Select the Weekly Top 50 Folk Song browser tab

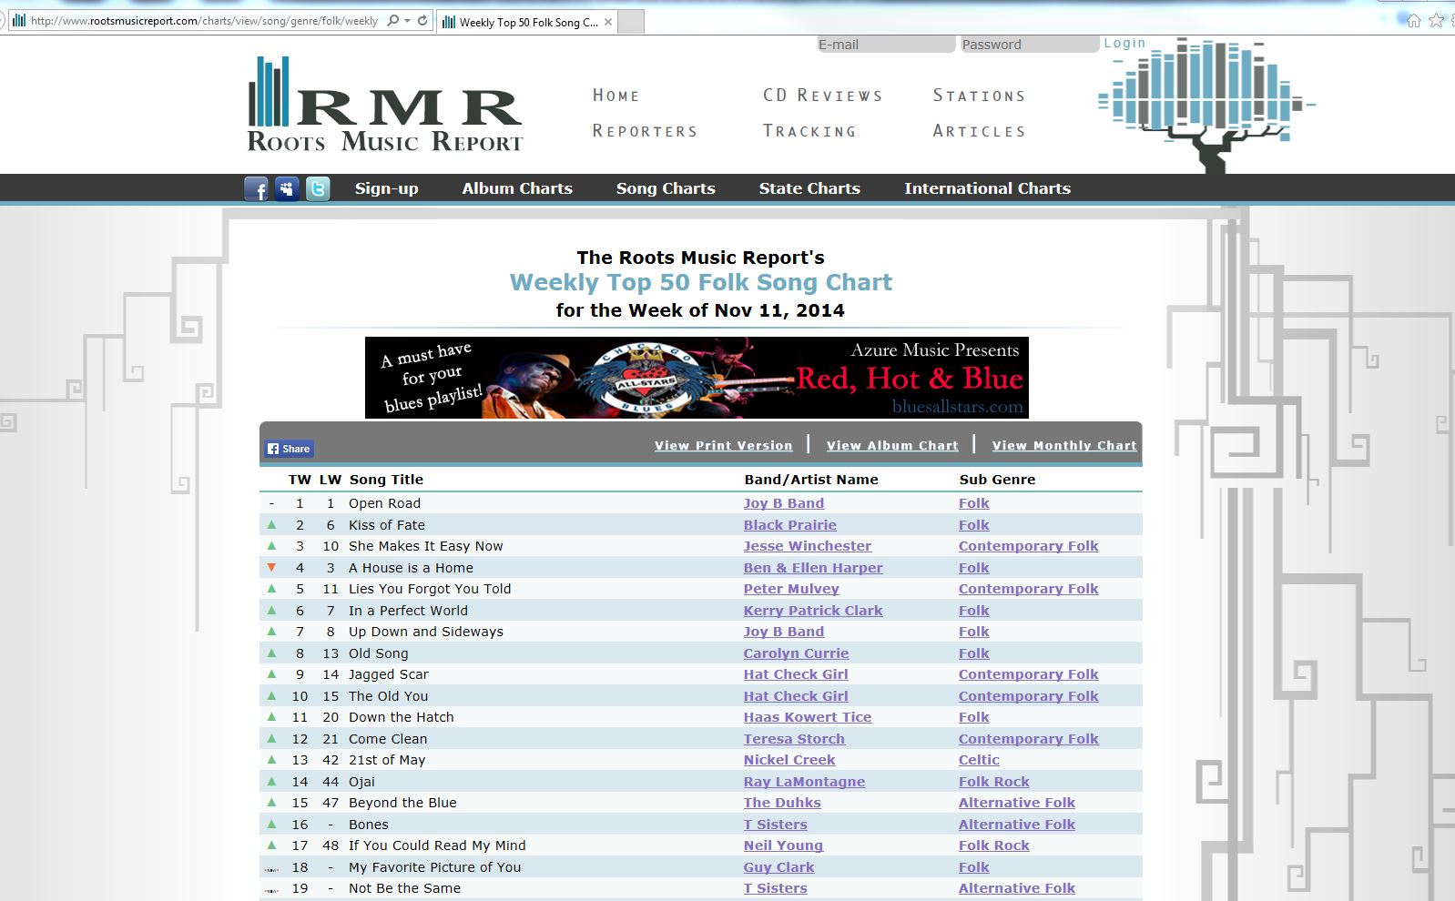526,22
